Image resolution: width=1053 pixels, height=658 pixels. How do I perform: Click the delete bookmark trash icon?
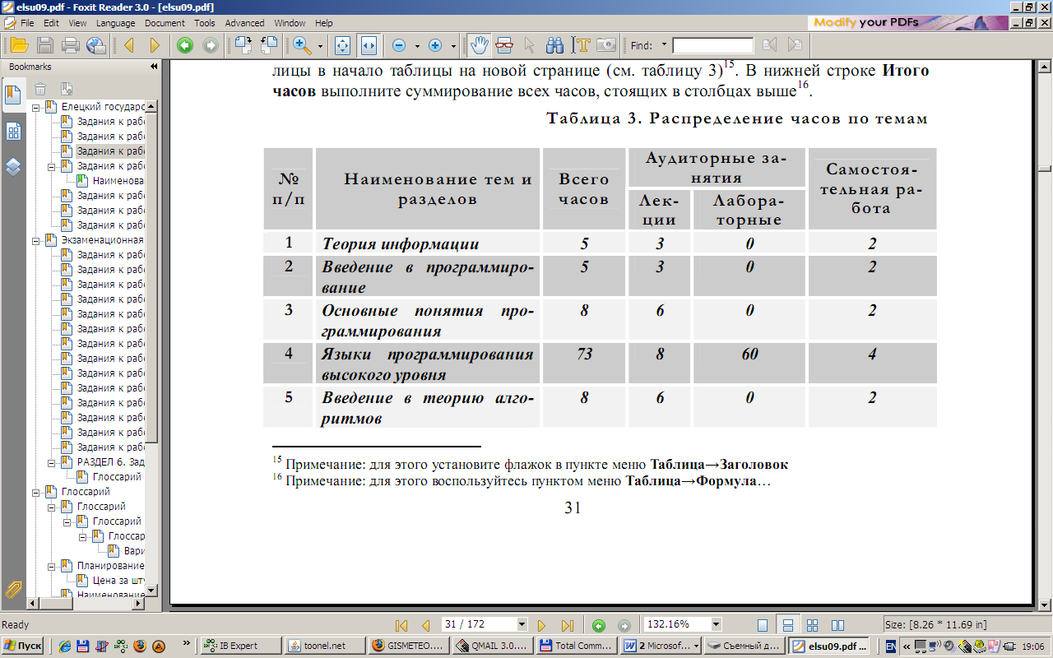point(40,89)
